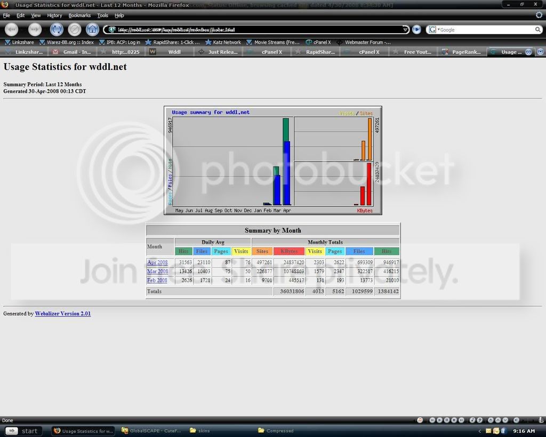
Task: Expand the address bar history dropdown arrow
Action: [405, 30]
